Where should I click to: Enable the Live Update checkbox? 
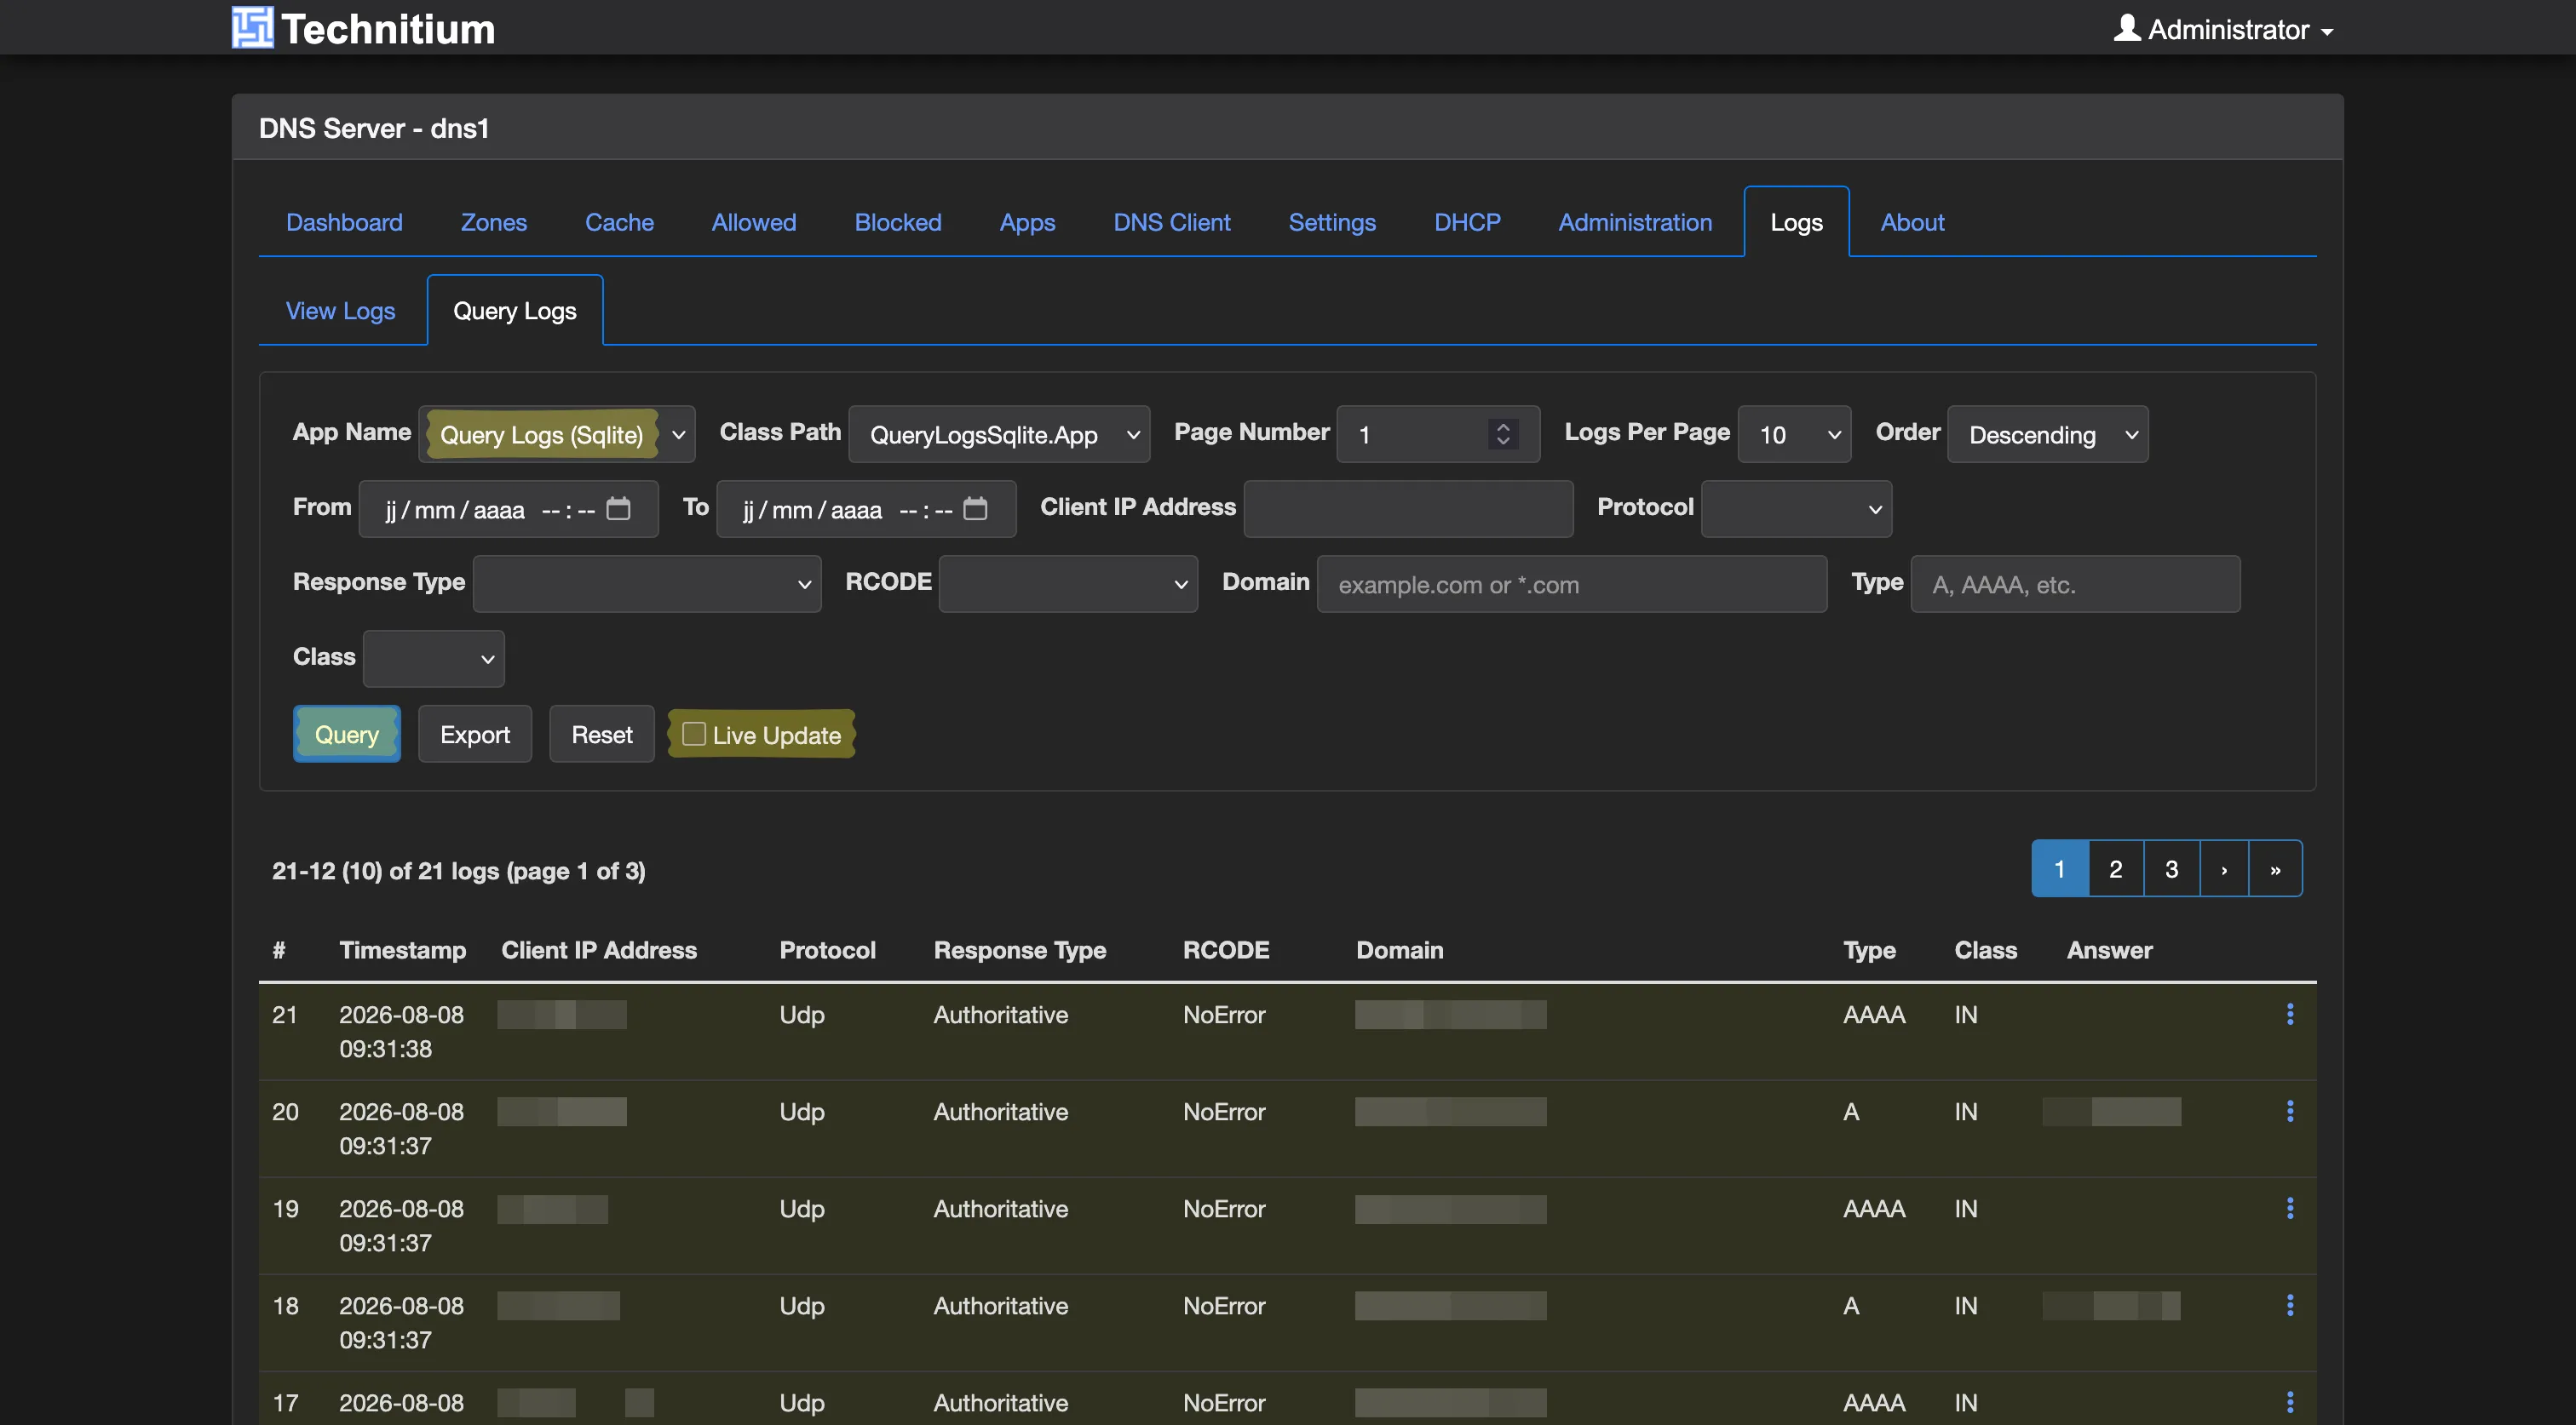[693, 734]
